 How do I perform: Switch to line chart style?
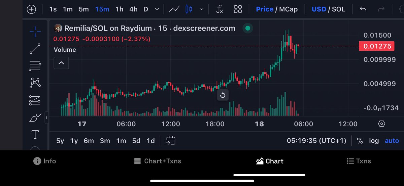click(174, 9)
